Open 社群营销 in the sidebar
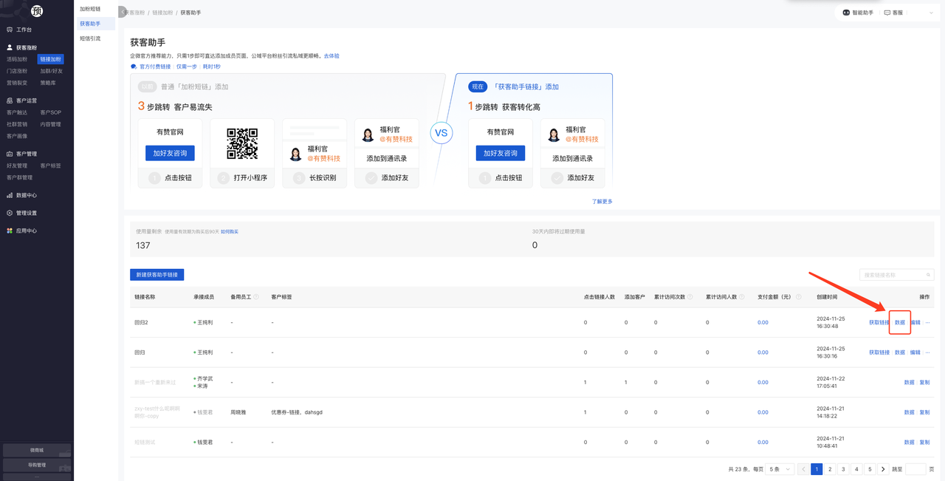This screenshot has width=945, height=481. (17, 124)
